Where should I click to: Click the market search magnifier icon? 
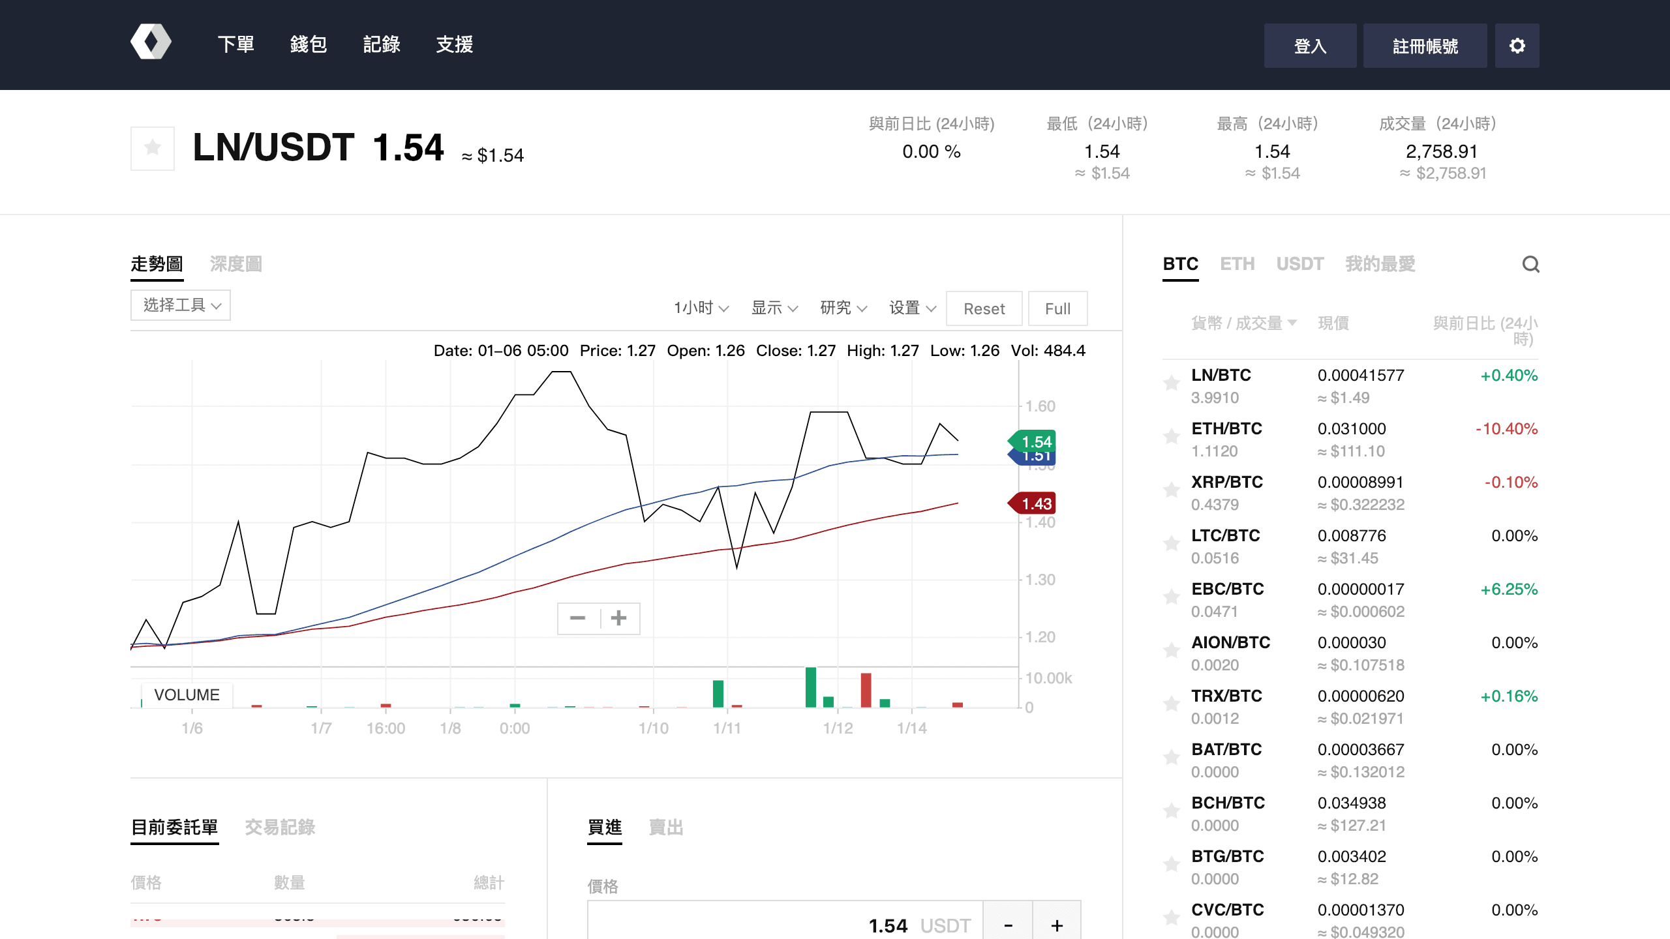click(x=1530, y=264)
